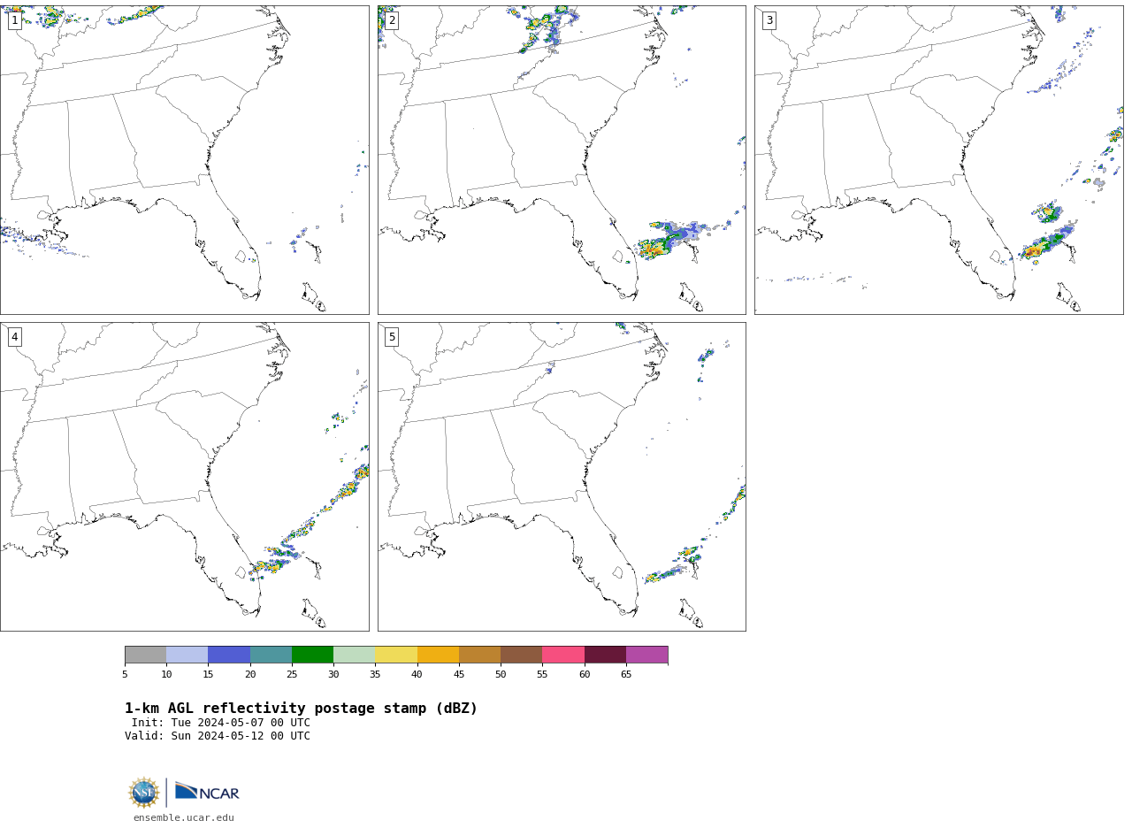
Task: Click the colorbar tick label 50
Action: [501, 675]
